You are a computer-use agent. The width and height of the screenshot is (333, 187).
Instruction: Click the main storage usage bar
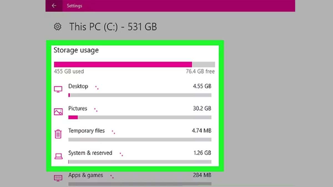134,65
